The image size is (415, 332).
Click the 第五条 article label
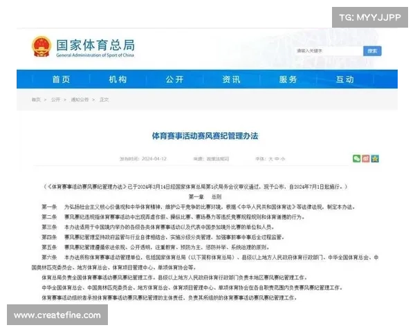tap(49, 248)
